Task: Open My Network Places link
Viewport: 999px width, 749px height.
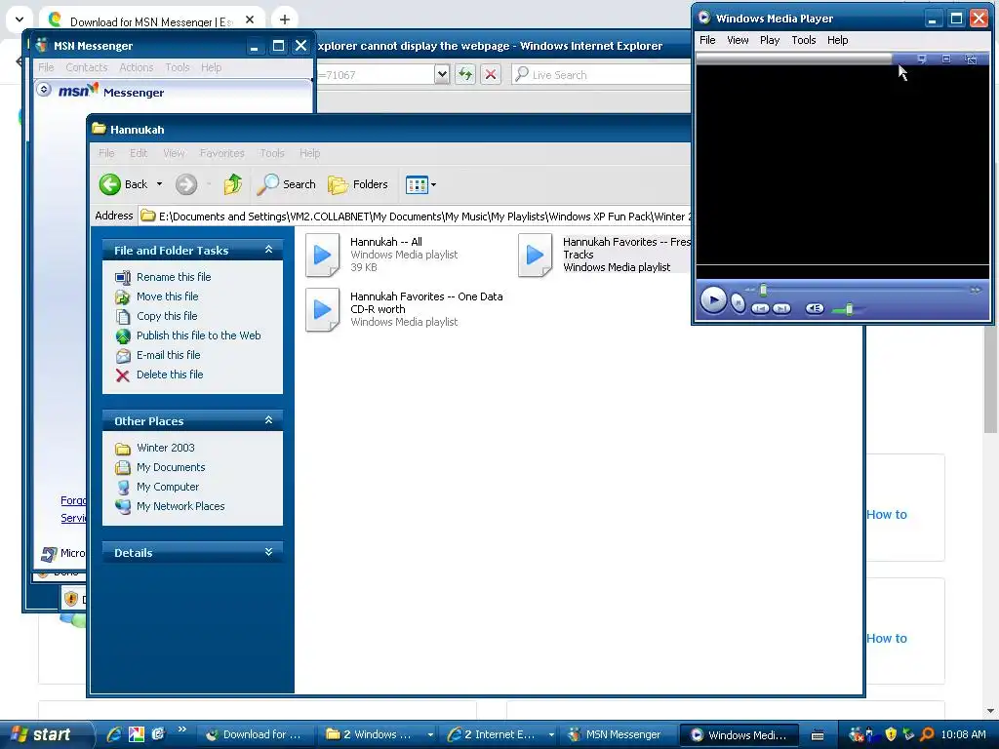Action: coord(180,506)
